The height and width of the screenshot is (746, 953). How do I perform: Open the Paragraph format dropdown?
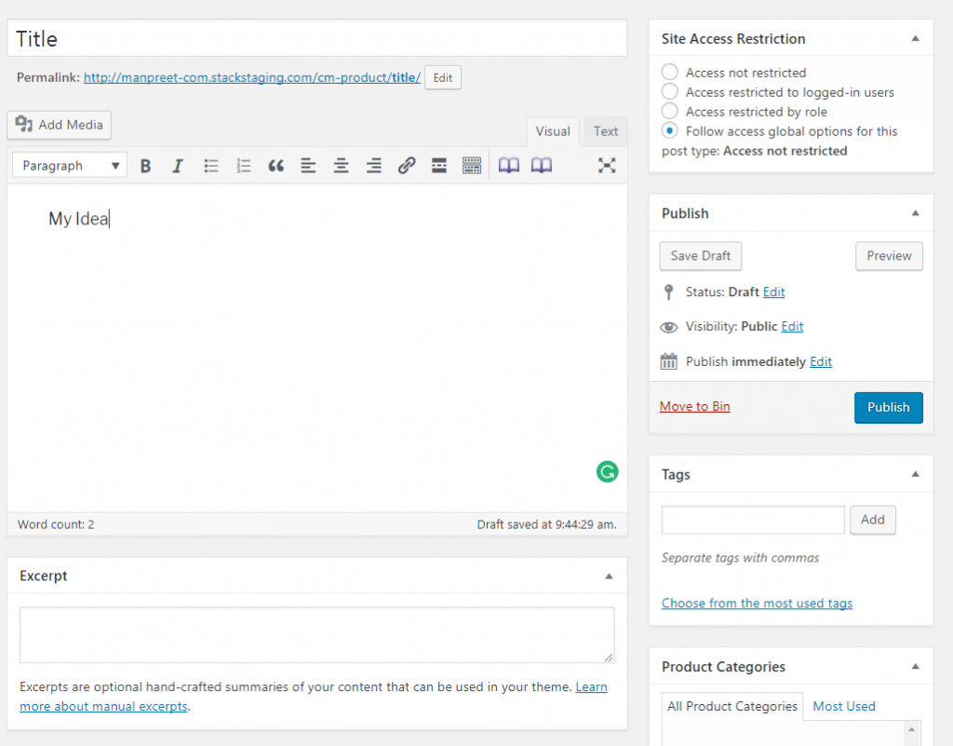pyautogui.click(x=71, y=166)
